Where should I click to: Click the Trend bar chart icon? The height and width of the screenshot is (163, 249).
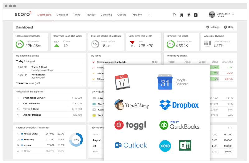tap(207, 43)
